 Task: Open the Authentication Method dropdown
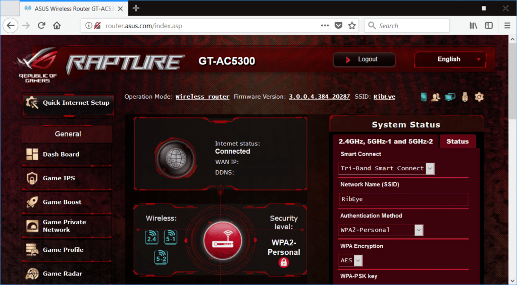[381, 230]
